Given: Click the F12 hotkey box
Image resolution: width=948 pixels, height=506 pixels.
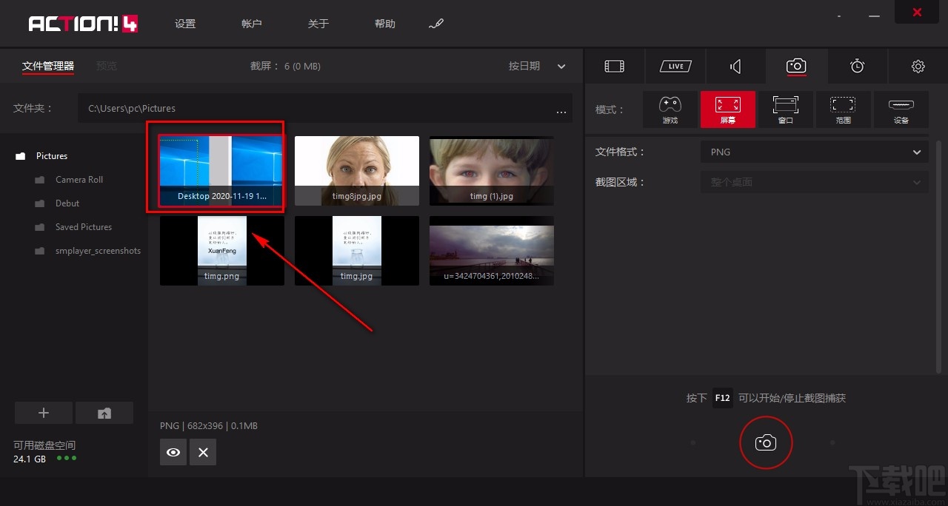Looking at the screenshot, I should (722, 398).
